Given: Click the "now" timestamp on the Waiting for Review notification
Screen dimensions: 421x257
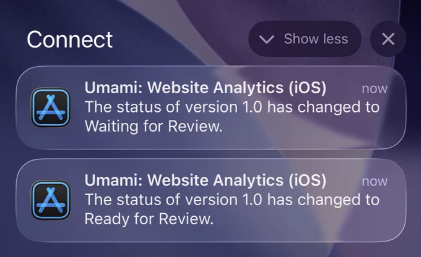Looking at the screenshot, I should [375, 89].
